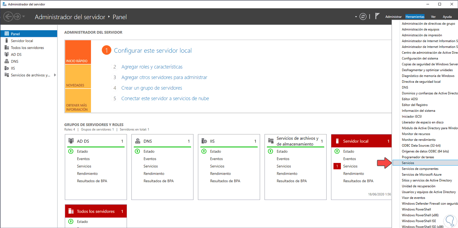The width and height of the screenshot is (458, 228).
Task: Click the Todos los servidores sidebar icon
Action: 7,48
